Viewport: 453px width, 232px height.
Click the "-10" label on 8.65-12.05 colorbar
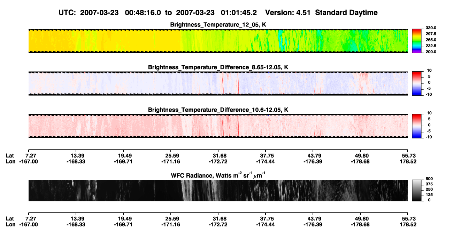click(429, 94)
